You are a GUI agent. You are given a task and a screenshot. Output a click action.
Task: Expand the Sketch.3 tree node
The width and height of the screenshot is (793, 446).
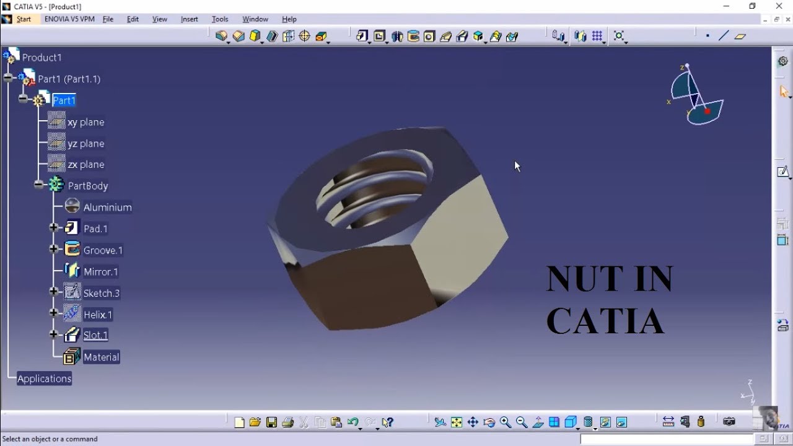(x=54, y=292)
